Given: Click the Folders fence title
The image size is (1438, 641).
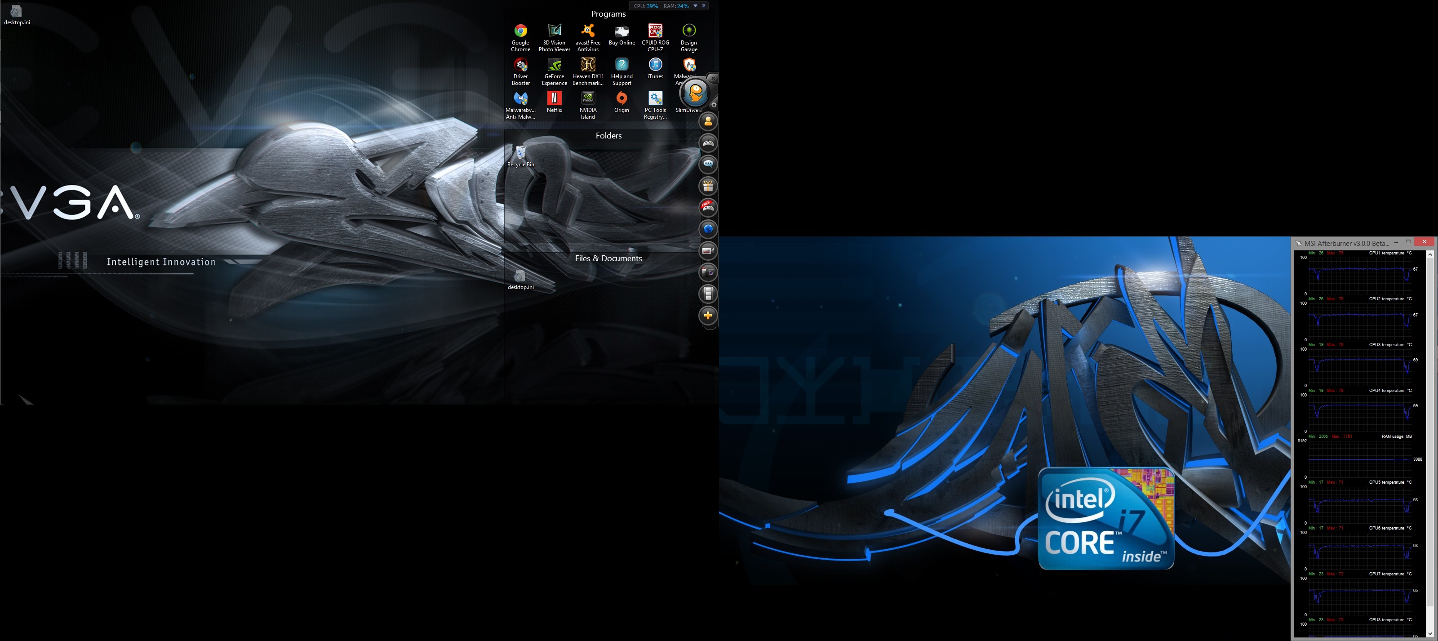Looking at the screenshot, I should pyautogui.click(x=608, y=136).
